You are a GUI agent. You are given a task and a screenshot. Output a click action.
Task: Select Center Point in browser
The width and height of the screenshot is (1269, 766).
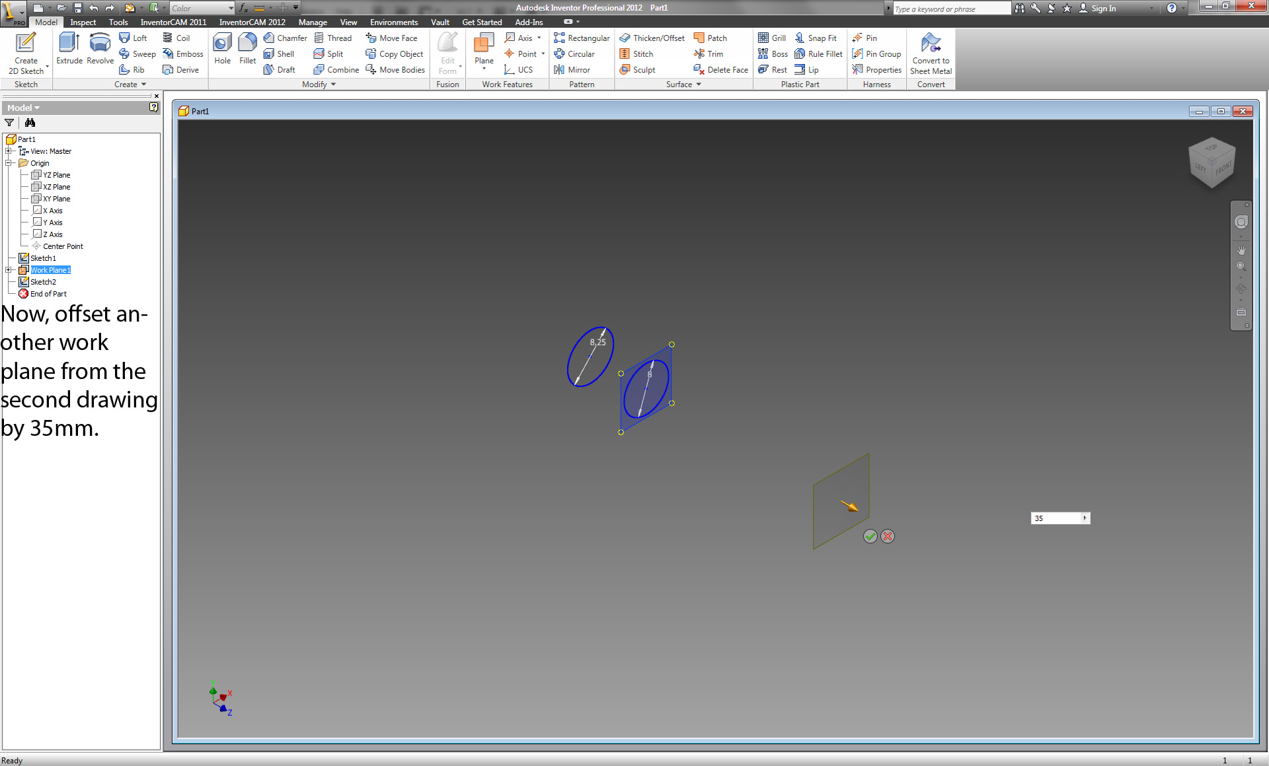[x=58, y=246]
